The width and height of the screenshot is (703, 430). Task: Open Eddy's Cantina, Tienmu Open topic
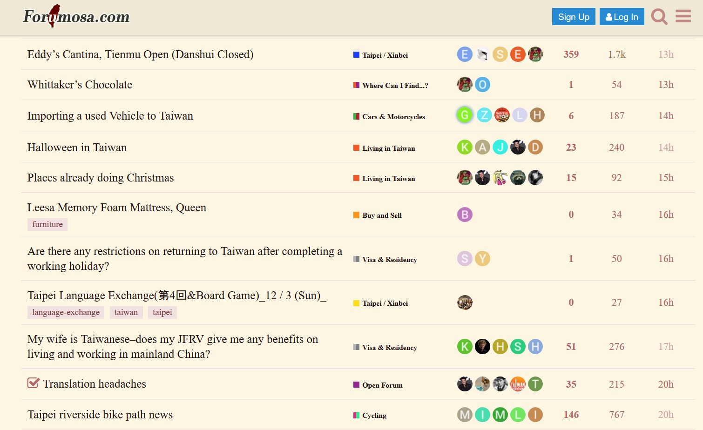pos(140,54)
